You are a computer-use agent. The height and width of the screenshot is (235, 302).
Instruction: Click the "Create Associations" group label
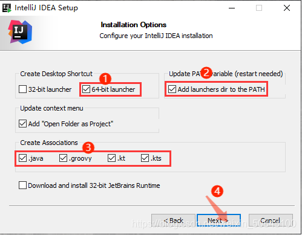click(x=49, y=143)
